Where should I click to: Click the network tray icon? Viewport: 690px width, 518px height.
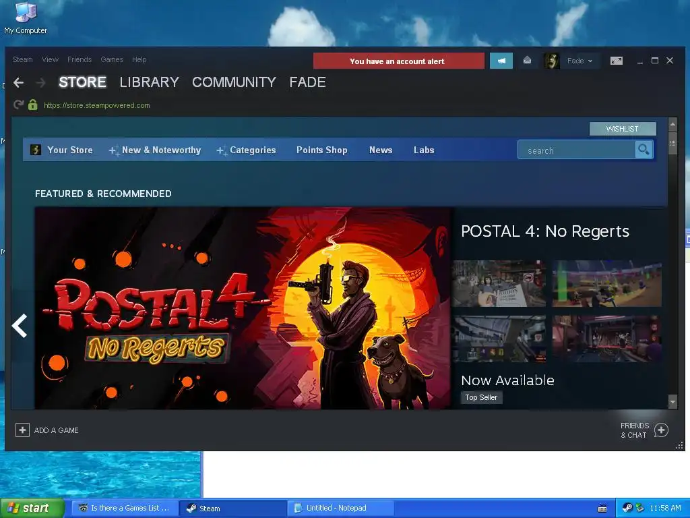[640, 508]
